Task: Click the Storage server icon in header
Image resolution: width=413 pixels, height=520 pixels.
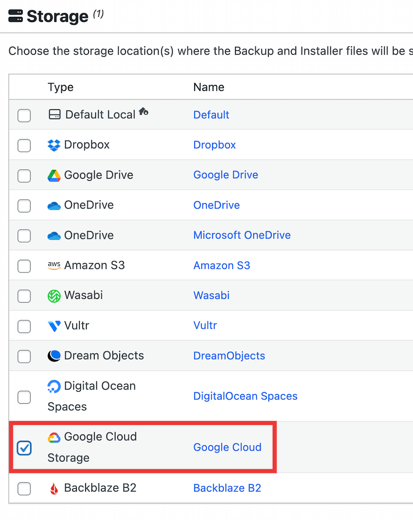Action: point(16,16)
